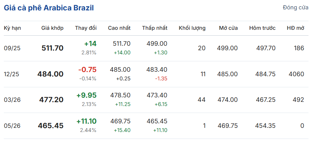Select the 03/26 contract term

tap(12, 100)
